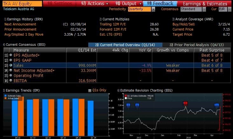233x139 pixels.
Task: Click Beat 6 of 8 in Sales row
Action: click(x=212, y=65)
